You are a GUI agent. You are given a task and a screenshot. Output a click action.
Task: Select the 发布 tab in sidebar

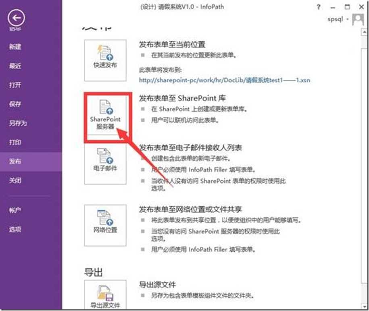31,162
